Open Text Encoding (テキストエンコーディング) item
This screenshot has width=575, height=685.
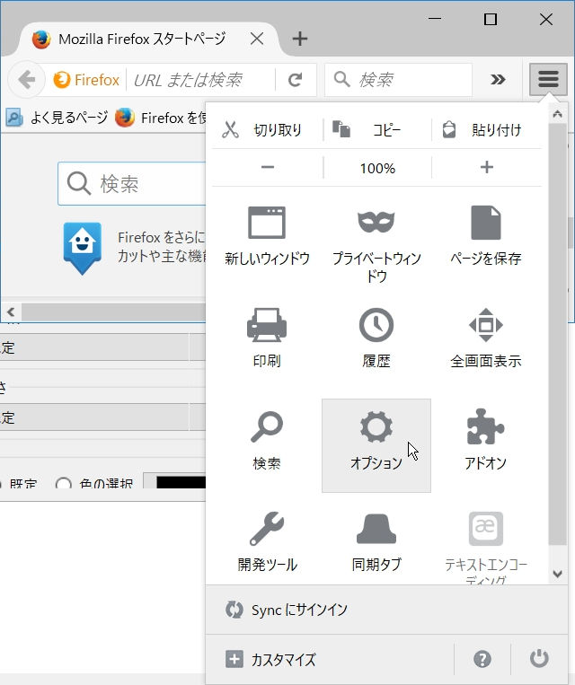(x=486, y=542)
